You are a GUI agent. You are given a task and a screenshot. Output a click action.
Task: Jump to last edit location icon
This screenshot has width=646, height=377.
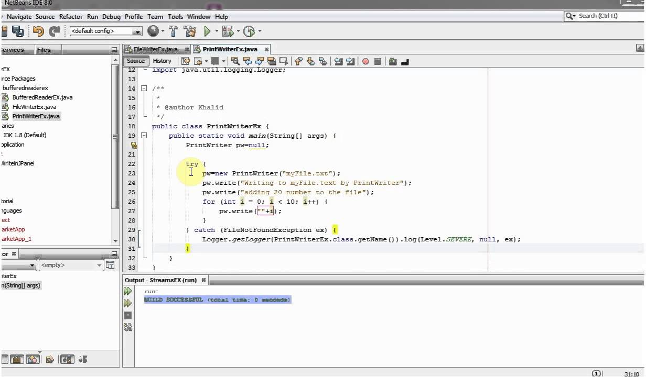point(185,61)
